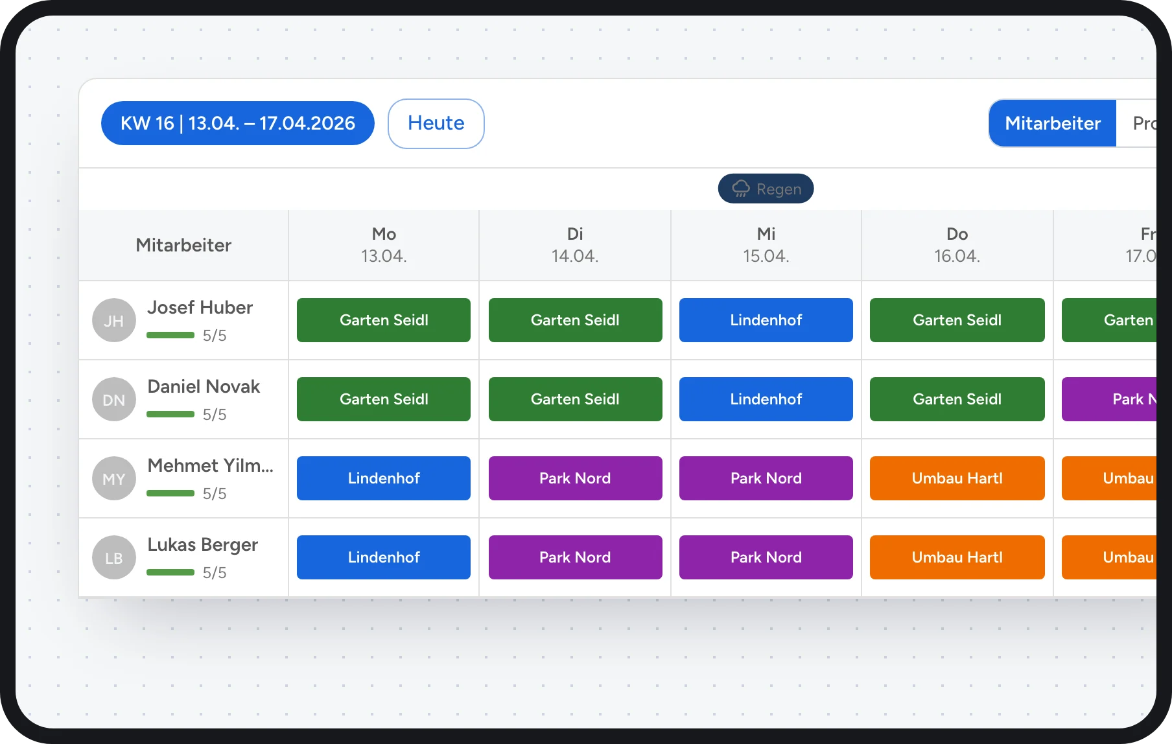Jump to today with the Heute button
Screen dimensions: 1172x744
click(436, 123)
